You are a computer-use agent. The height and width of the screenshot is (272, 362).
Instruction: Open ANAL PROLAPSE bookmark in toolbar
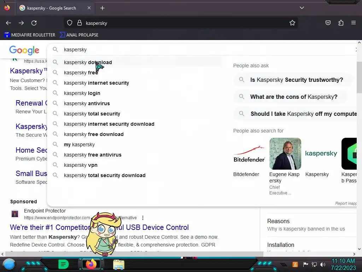(x=79, y=35)
